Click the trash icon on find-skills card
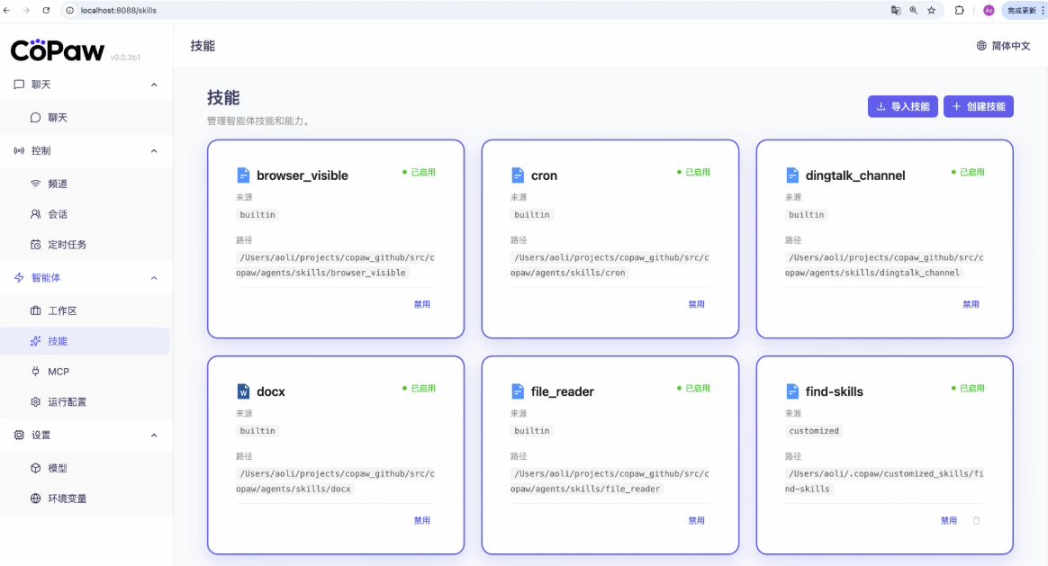Image resolution: width=1048 pixels, height=566 pixels. (x=977, y=521)
